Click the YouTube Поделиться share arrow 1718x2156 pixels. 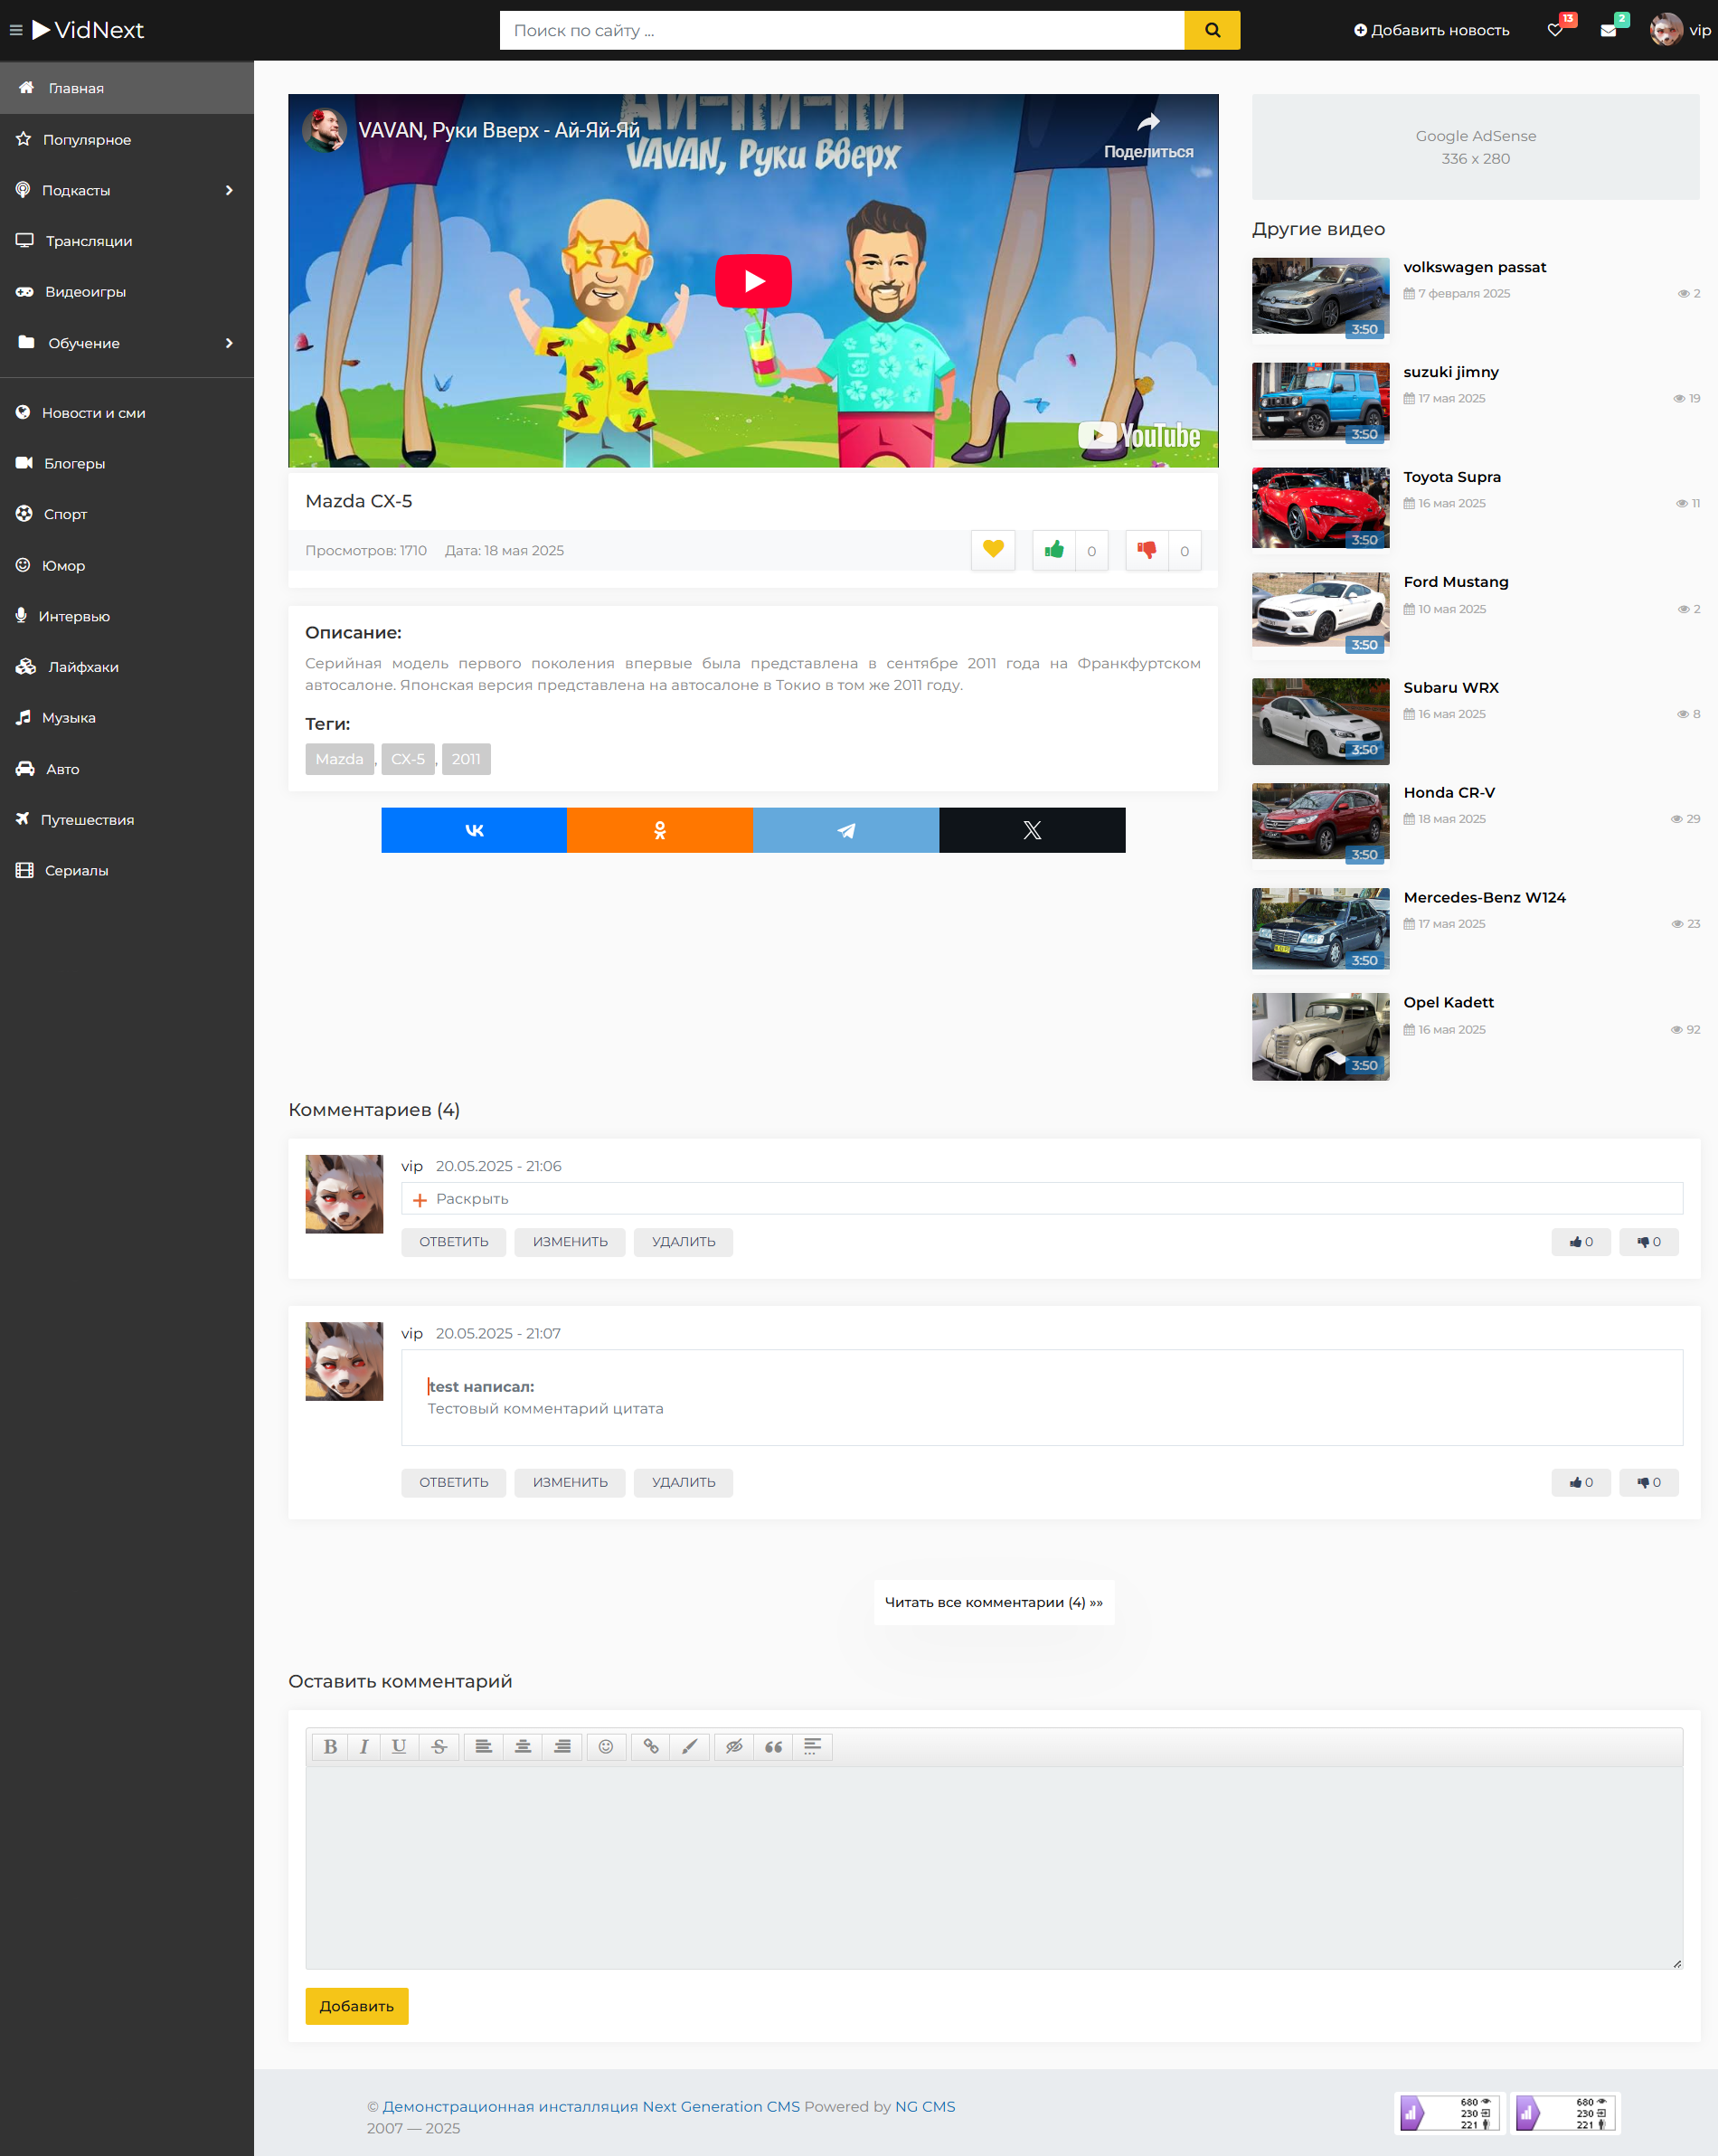1148,135
